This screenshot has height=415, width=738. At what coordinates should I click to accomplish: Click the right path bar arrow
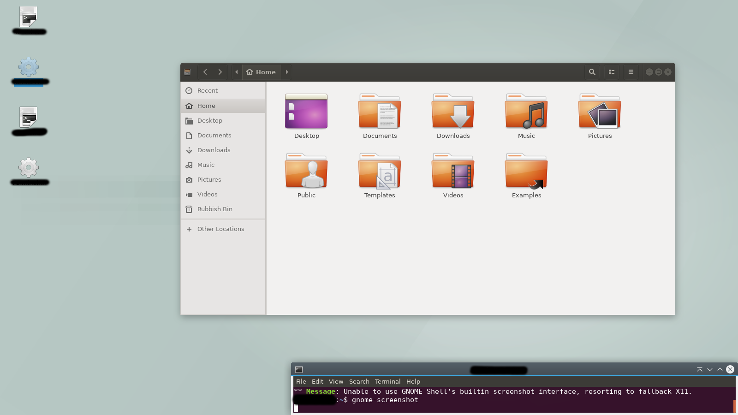pyautogui.click(x=287, y=72)
